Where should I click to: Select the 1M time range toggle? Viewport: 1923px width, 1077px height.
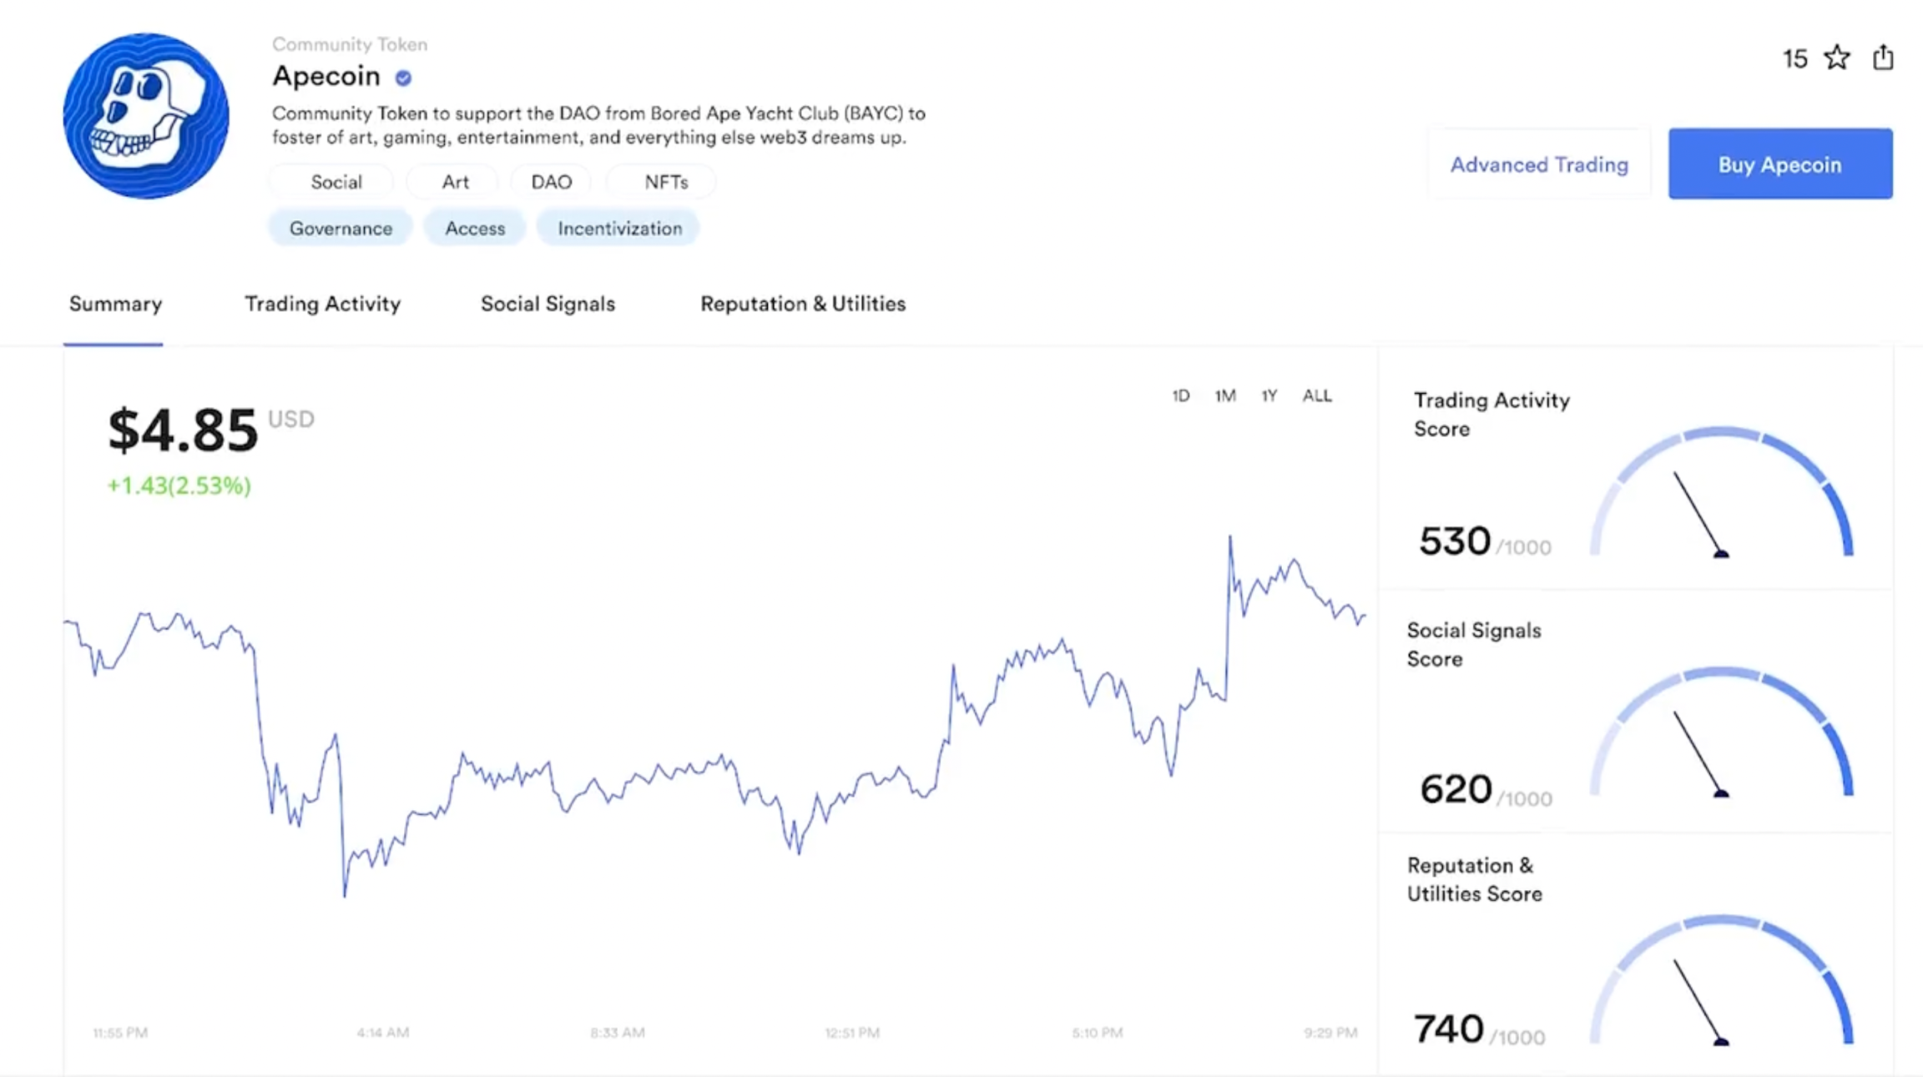click(1223, 395)
